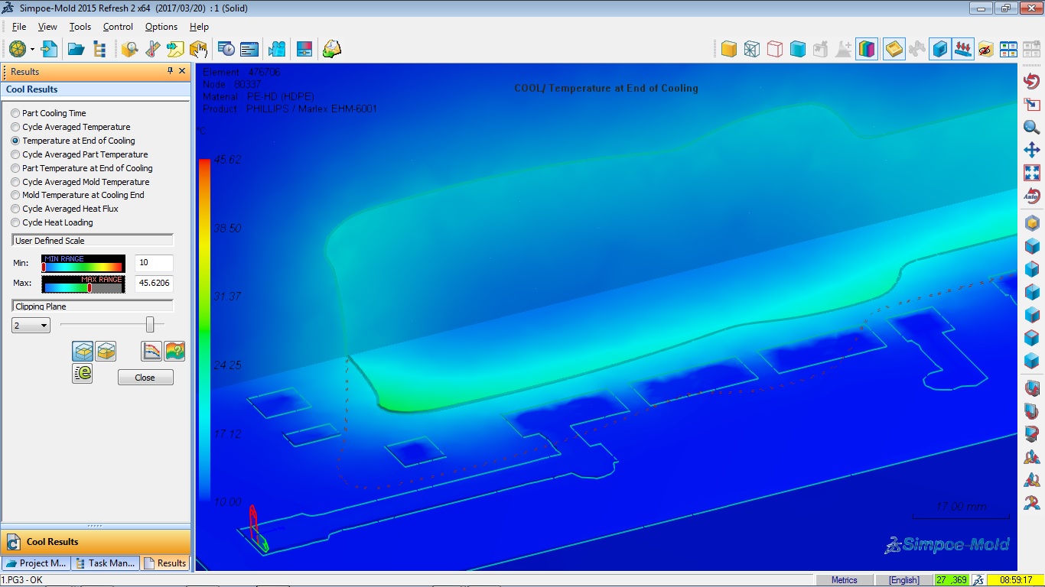Screen dimensions: 1045x587
Task: Click the box with hand pointer icon
Action: point(198,49)
